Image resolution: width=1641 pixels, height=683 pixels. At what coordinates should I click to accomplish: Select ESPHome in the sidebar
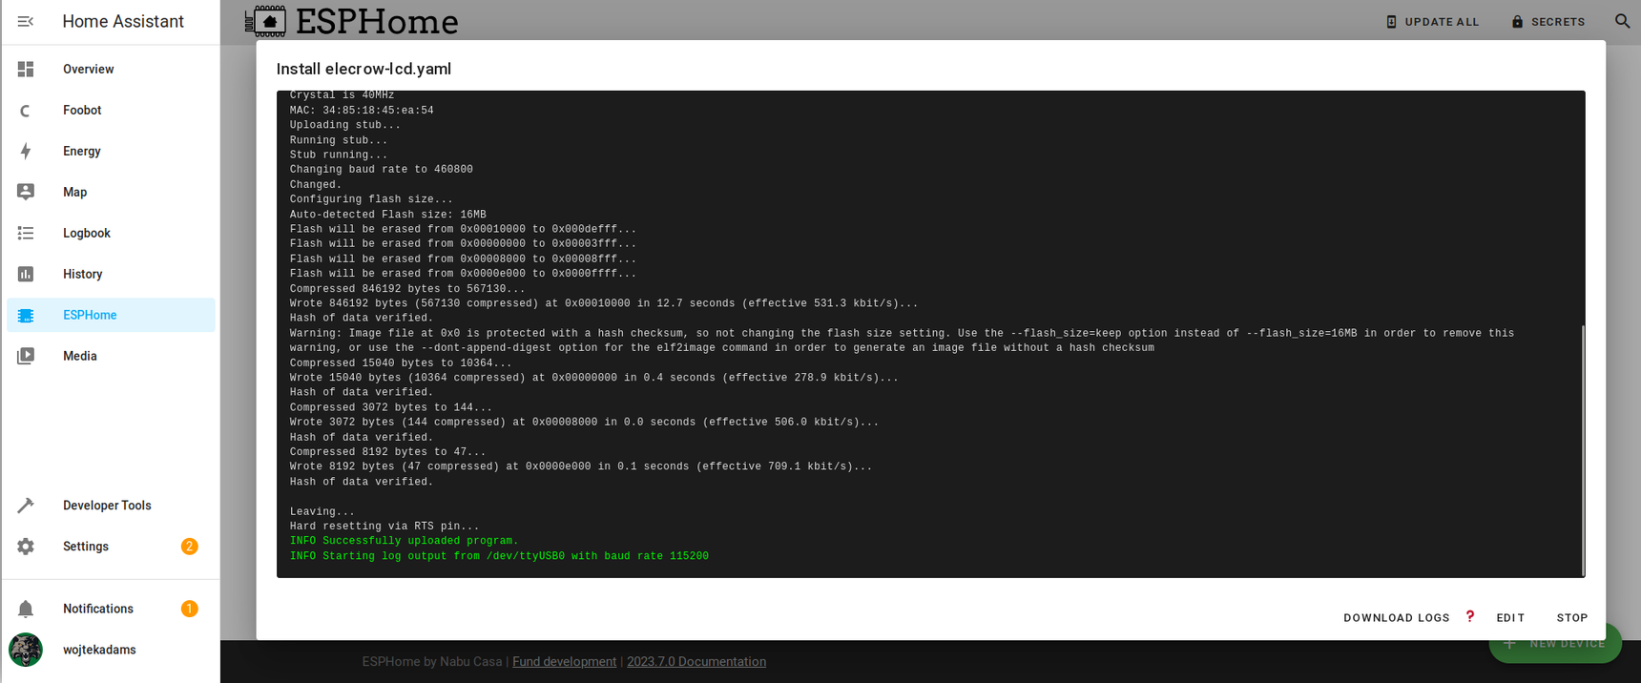point(111,315)
